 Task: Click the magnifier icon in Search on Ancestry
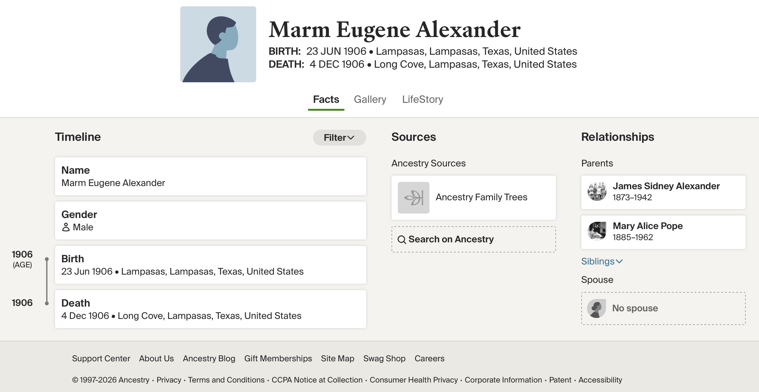402,240
